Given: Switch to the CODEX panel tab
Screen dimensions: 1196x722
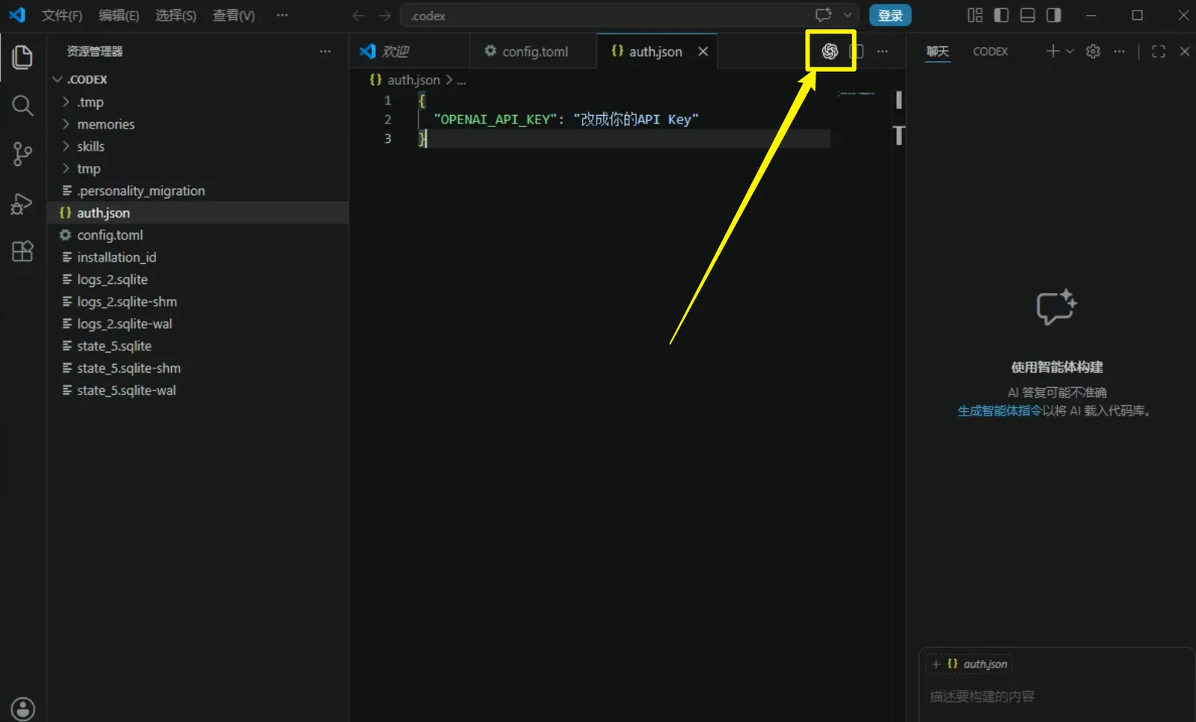Looking at the screenshot, I should coord(990,52).
